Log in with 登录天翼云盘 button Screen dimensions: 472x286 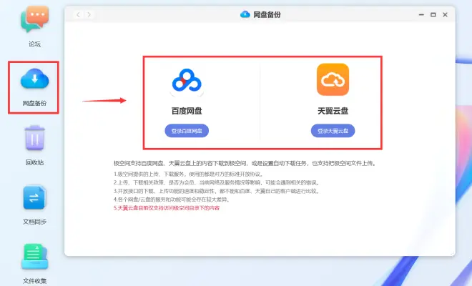(x=333, y=131)
